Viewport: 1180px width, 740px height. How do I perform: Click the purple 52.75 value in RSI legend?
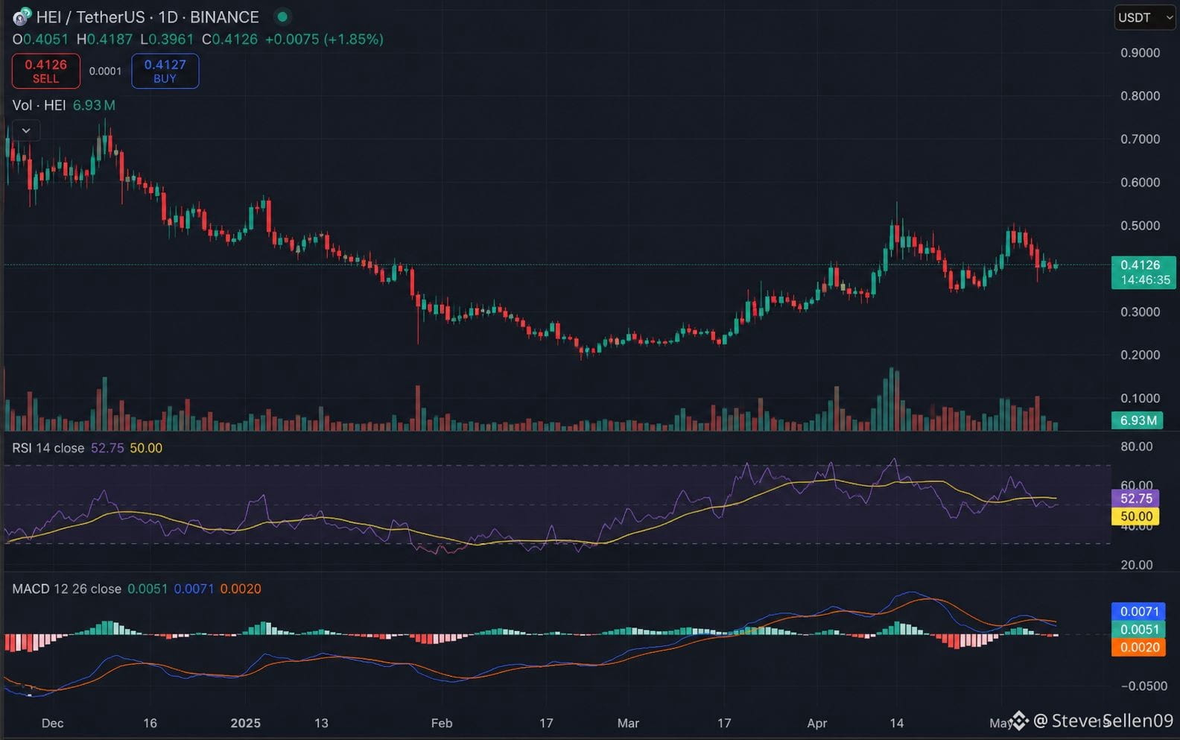pyautogui.click(x=107, y=448)
